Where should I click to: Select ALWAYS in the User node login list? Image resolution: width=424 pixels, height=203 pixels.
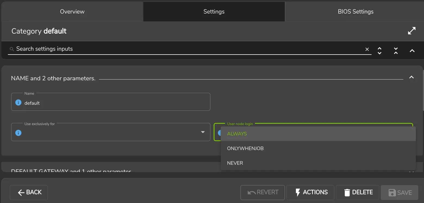coord(318,134)
